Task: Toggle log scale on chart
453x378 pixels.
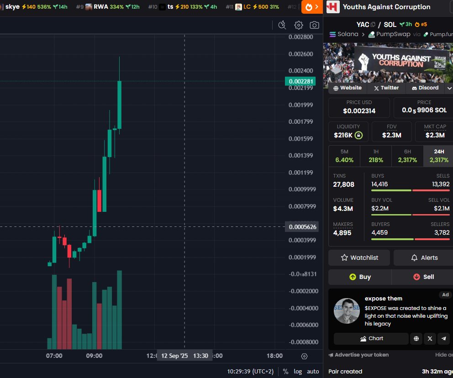Action: pyautogui.click(x=298, y=372)
